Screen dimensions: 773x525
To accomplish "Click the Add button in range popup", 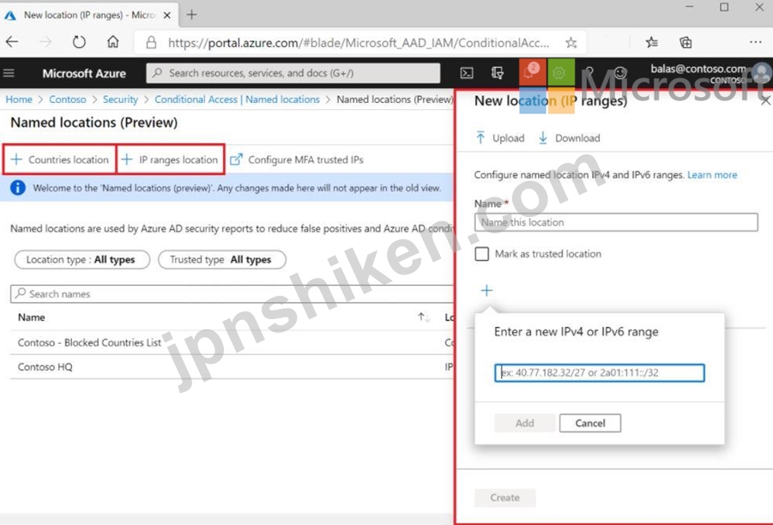I will (x=524, y=423).
